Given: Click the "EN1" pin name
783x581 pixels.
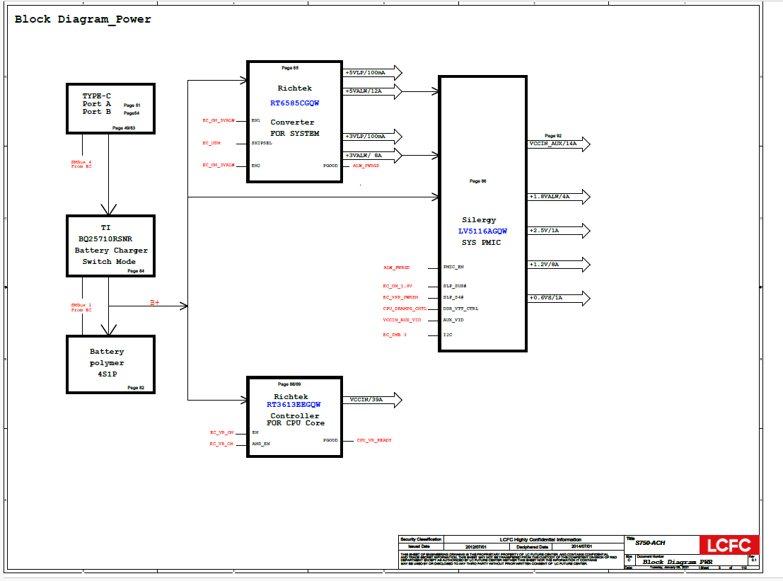Looking at the screenshot, I should click(x=255, y=120).
